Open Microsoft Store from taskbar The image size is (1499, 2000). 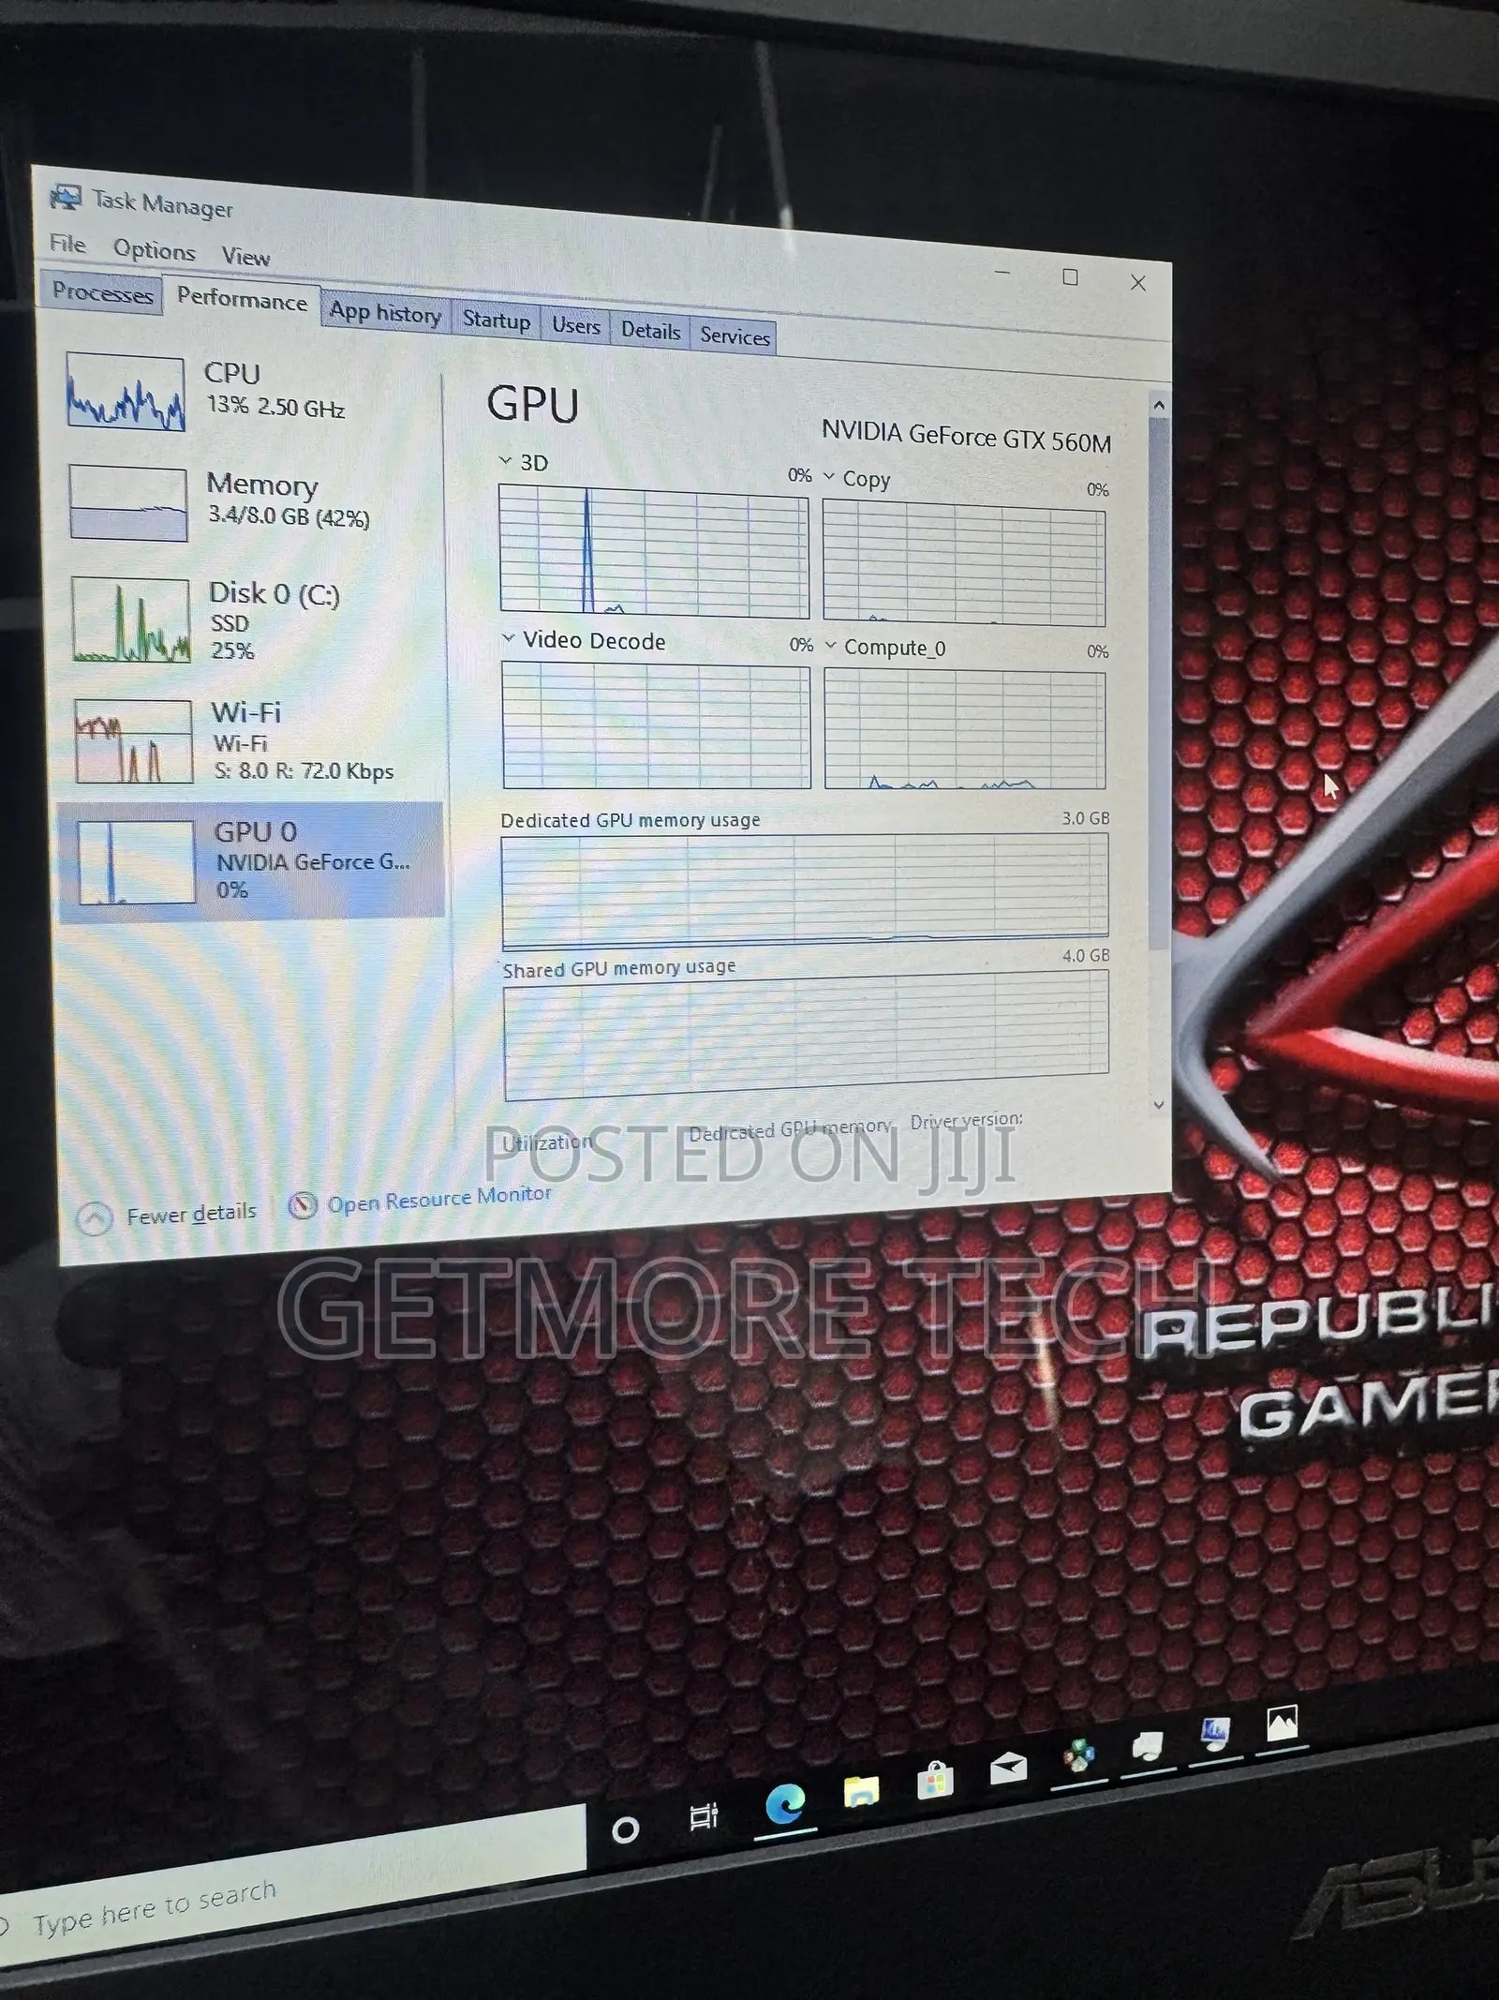click(935, 1779)
